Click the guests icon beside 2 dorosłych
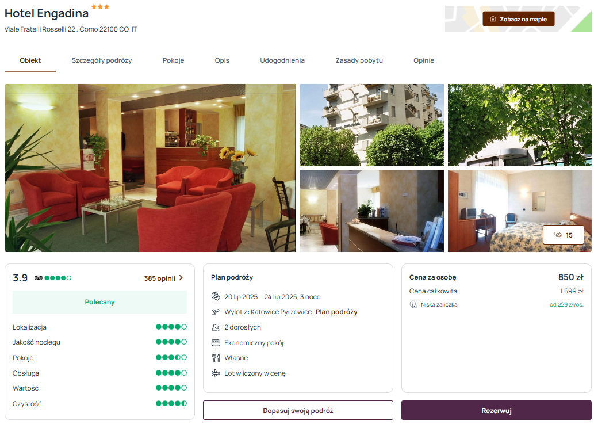 coord(216,327)
